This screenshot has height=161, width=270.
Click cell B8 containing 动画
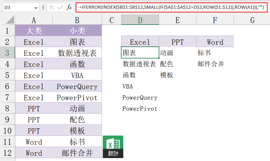point(77,108)
